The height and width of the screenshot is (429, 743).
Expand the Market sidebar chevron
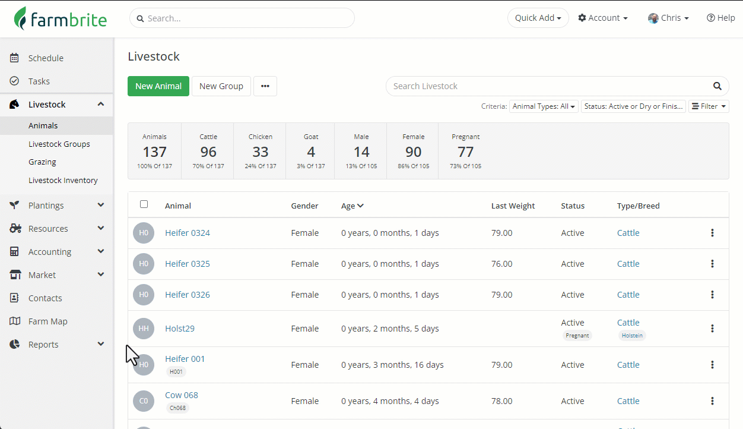click(x=101, y=275)
